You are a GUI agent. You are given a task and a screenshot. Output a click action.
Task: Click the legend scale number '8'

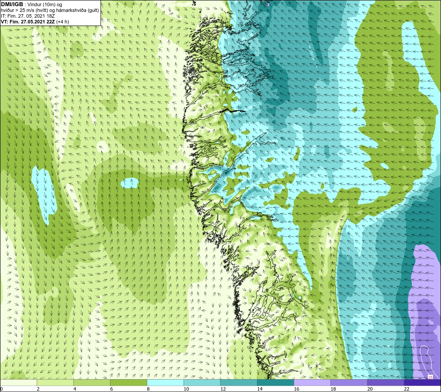point(148,389)
